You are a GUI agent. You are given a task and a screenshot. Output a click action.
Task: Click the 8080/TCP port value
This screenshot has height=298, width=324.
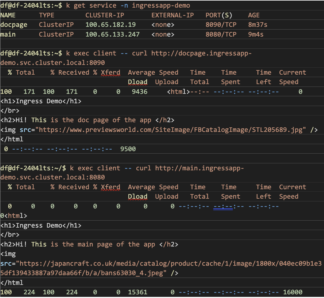[x=221, y=34]
